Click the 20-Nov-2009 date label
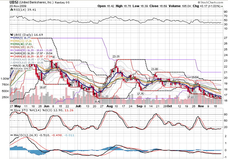This screenshot has width=228, height=159. click(x=18, y=6)
